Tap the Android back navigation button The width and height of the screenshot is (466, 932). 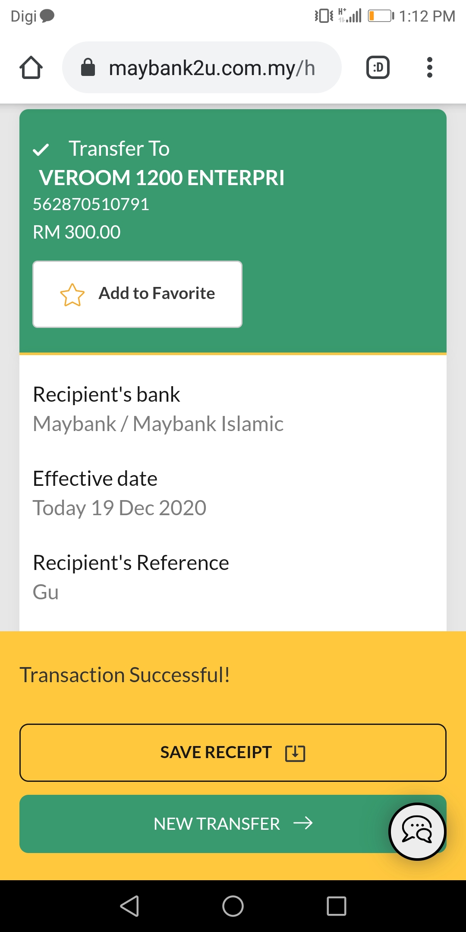(129, 906)
